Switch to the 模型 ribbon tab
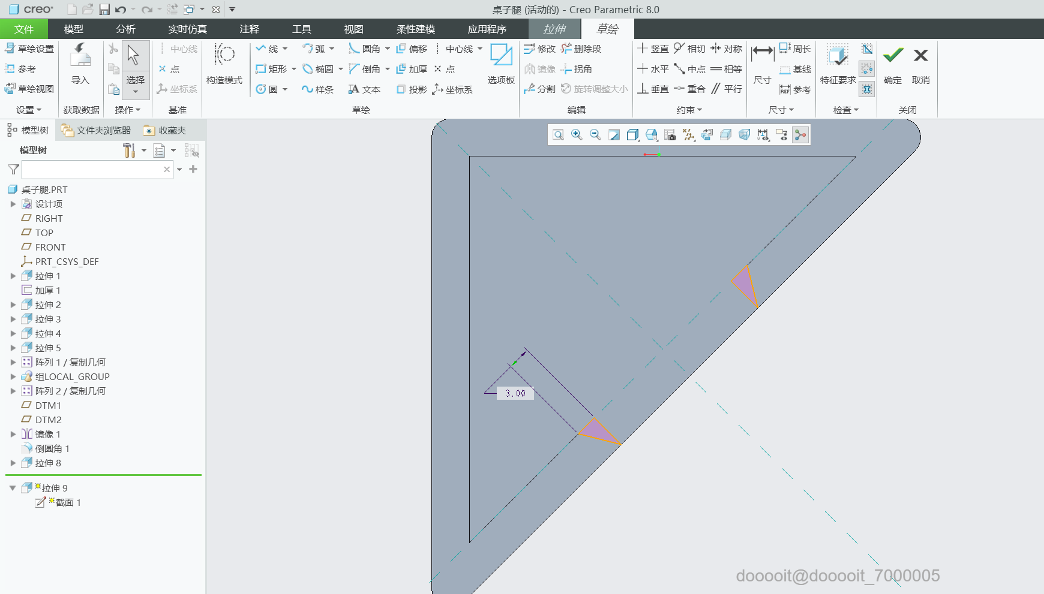The image size is (1044, 594). (74, 29)
